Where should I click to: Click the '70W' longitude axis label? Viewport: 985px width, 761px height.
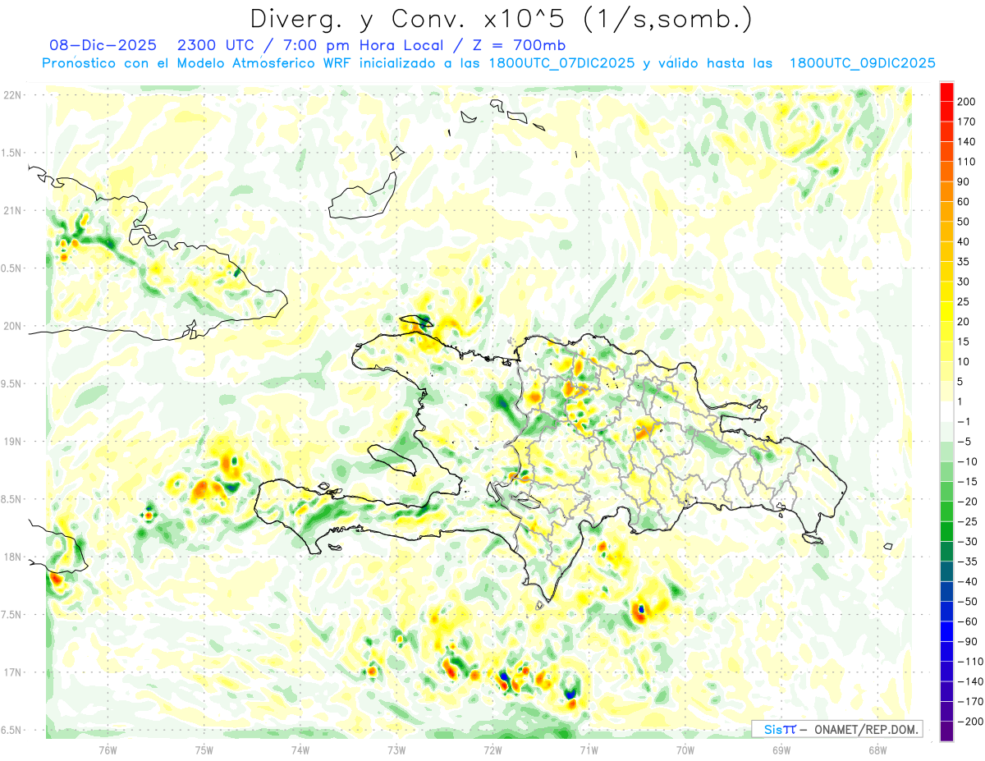click(685, 751)
